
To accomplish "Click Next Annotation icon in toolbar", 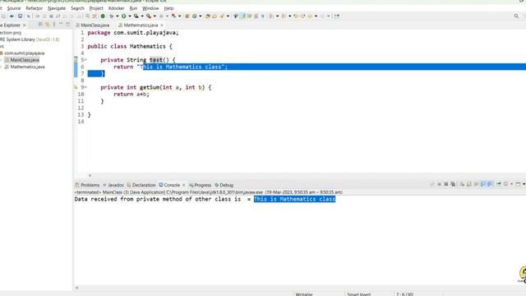I will (270, 16).
